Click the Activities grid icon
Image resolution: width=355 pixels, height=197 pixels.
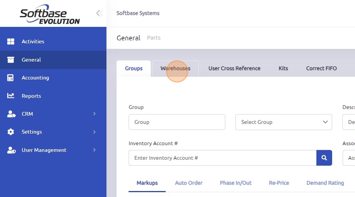pos(11,41)
